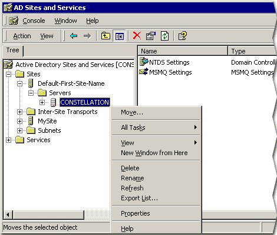277x235 pixels.
Task: Choose New Window from Here
Action: pos(156,153)
